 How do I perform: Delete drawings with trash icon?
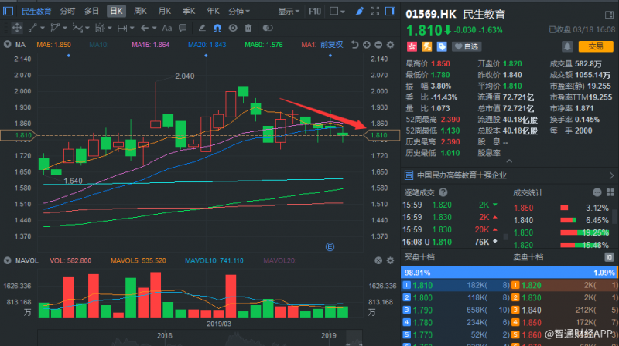click(x=248, y=28)
